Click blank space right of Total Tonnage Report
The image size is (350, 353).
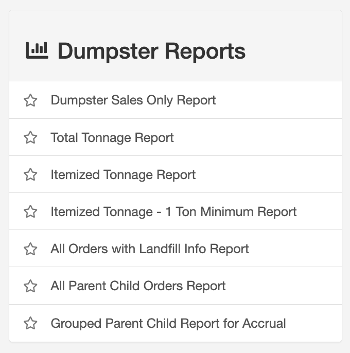[x=257, y=137]
